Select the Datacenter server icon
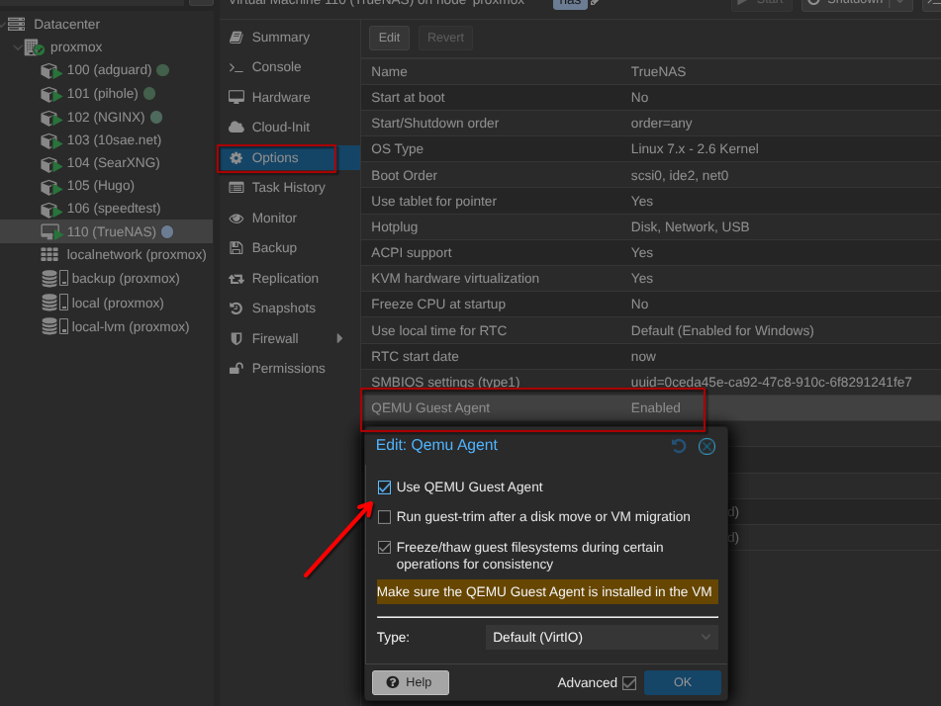The height and width of the screenshot is (706, 941). pyautogui.click(x=16, y=24)
